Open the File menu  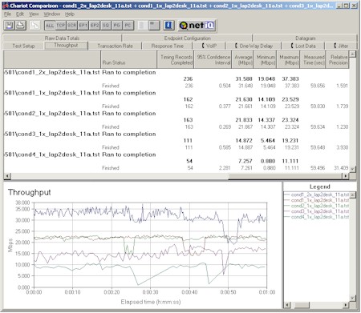[8, 14]
